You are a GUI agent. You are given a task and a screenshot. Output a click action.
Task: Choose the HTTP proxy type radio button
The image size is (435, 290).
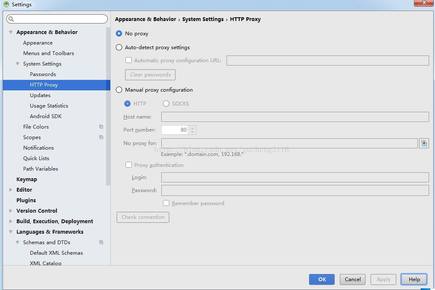(127, 103)
